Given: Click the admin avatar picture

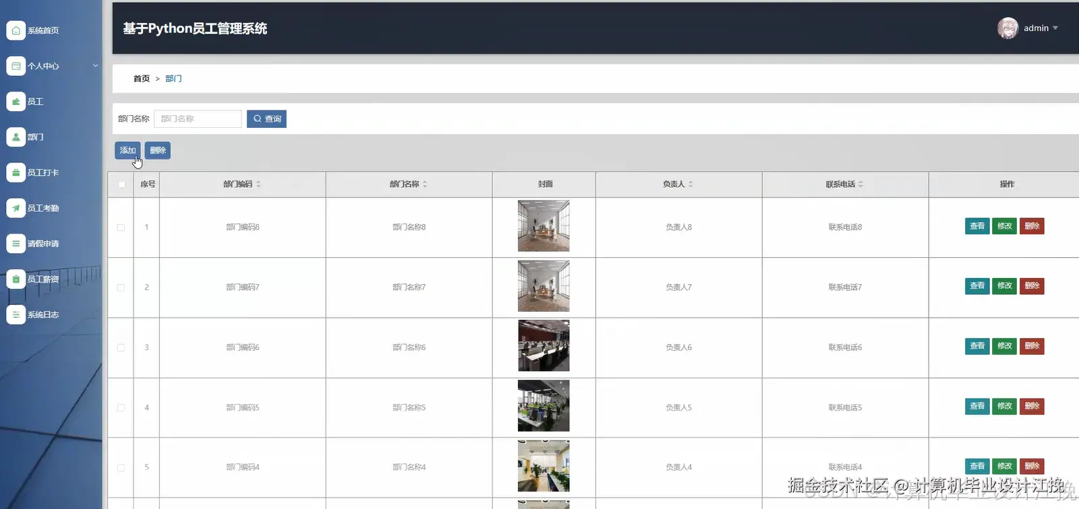Looking at the screenshot, I should pos(1008,28).
